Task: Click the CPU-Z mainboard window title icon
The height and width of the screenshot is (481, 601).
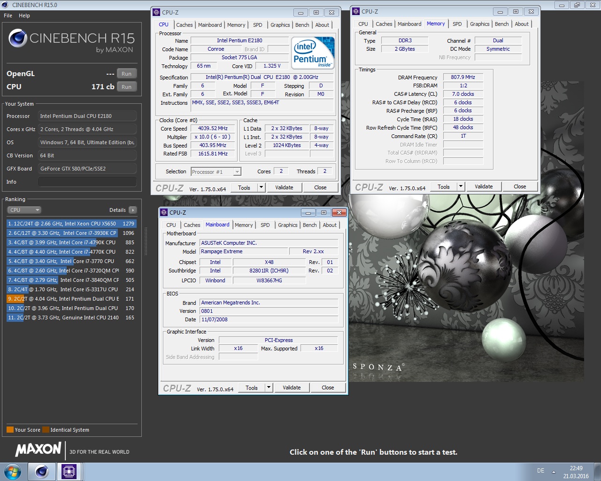Action: [164, 212]
